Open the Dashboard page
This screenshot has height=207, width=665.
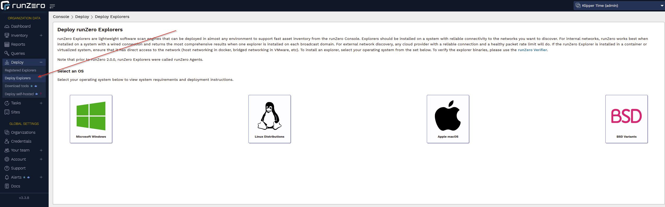pyautogui.click(x=21, y=26)
